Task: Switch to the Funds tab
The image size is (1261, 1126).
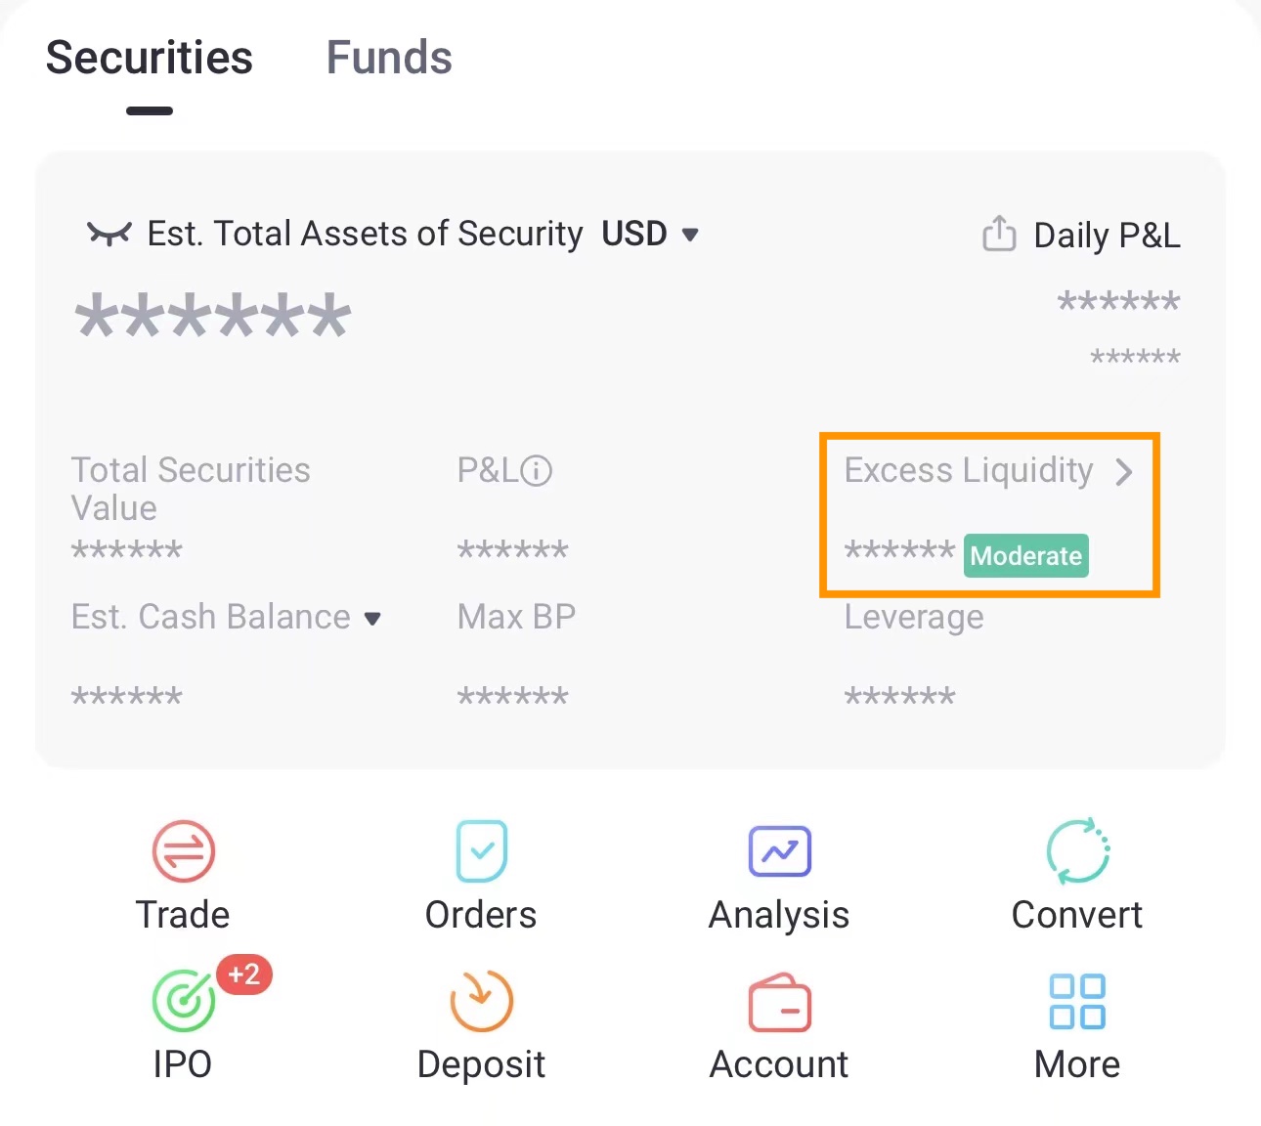Action: pos(389,58)
